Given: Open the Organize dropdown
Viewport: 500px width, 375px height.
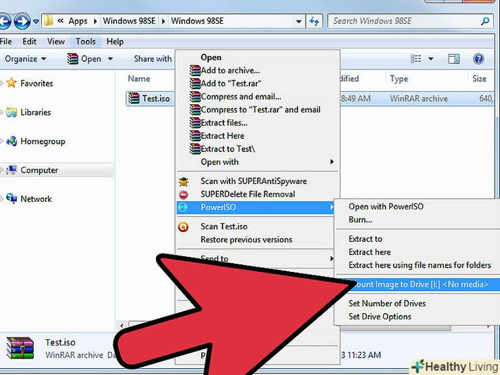Looking at the screenshot, I should pos(25,59).
